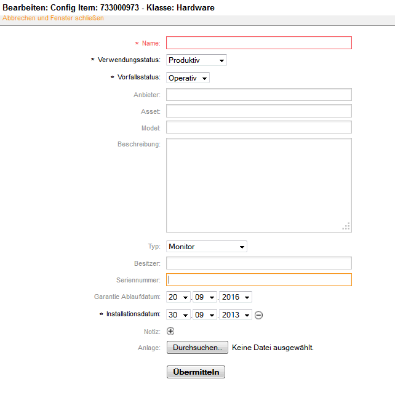Click inside the Beschreibung text area
The image size is (395, 403).
[x=259, y=185]
